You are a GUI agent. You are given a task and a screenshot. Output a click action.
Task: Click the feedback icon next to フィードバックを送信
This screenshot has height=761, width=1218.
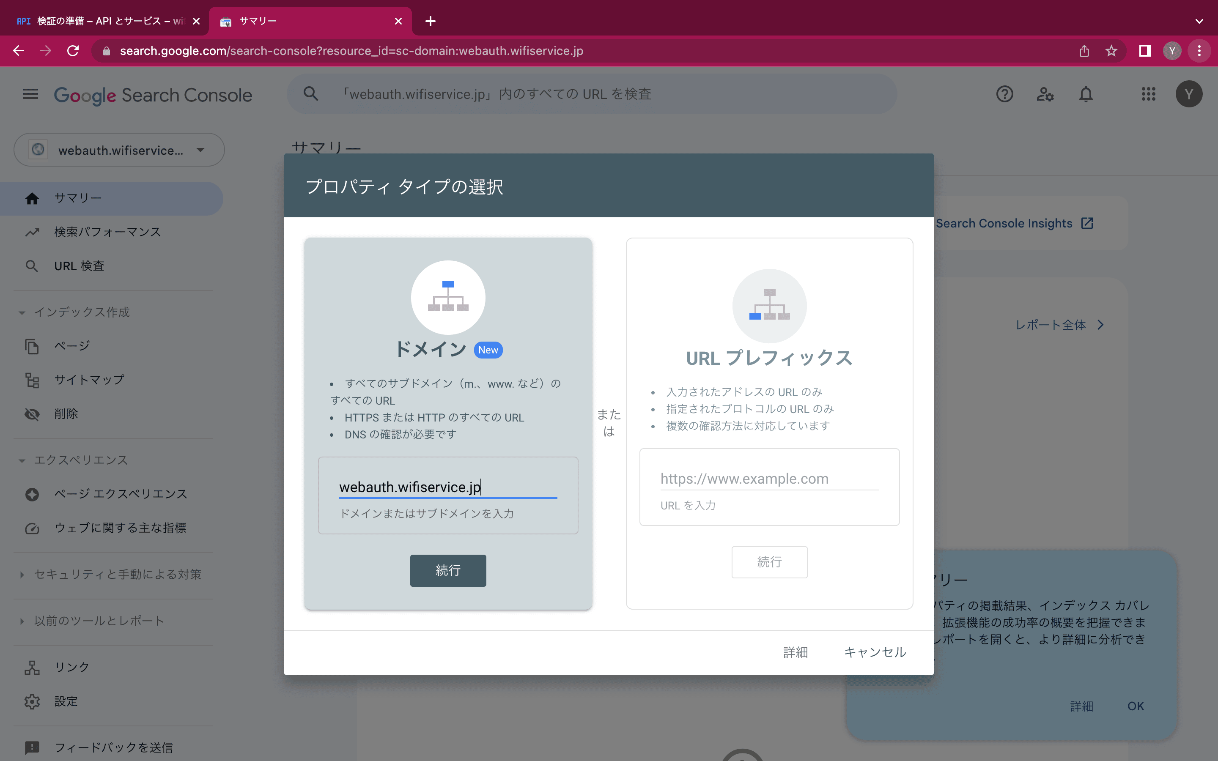(32, 747)
